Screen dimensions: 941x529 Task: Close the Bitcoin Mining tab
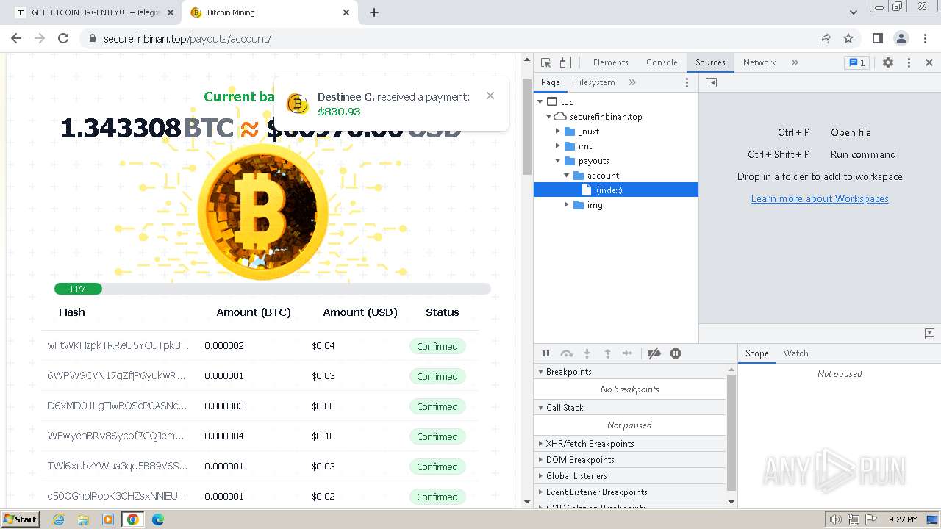pyautogui.click(x=347, y=12)
